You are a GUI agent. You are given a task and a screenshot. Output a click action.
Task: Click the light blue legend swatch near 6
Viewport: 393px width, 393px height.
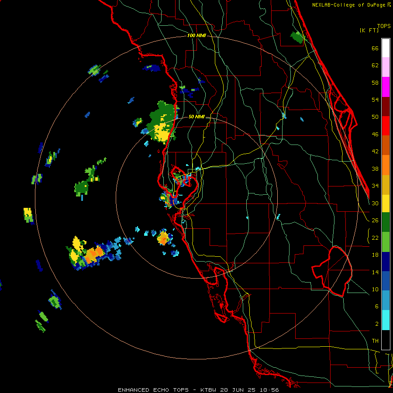386,300
